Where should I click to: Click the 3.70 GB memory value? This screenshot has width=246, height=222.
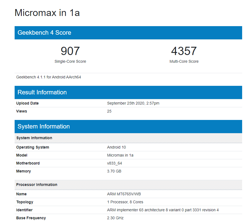click(114, 171)
